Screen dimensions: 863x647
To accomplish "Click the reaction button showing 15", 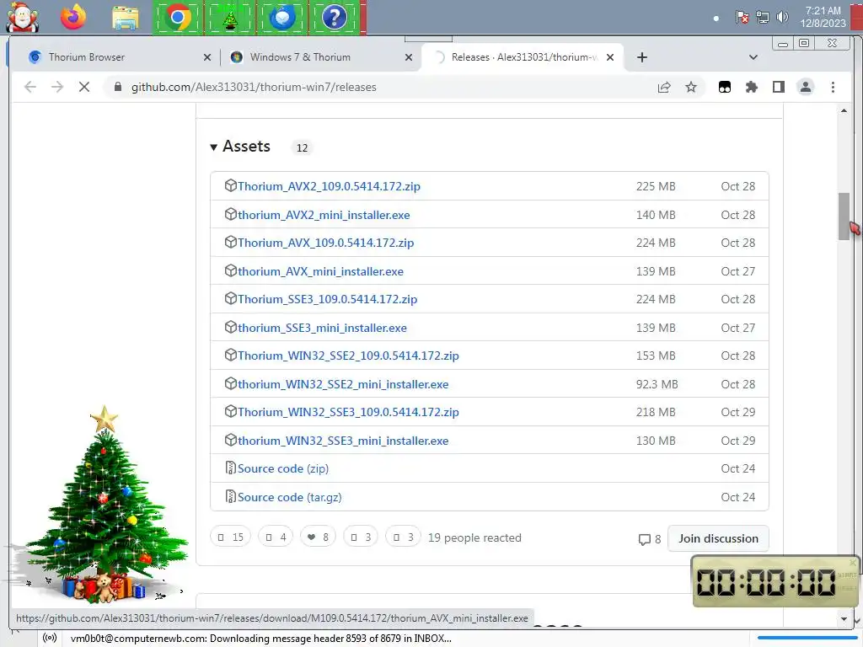I will click(231, 537).
